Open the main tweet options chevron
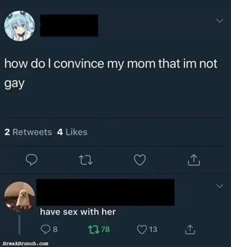This screenshot has width=231, height=247. coord(220,21)
